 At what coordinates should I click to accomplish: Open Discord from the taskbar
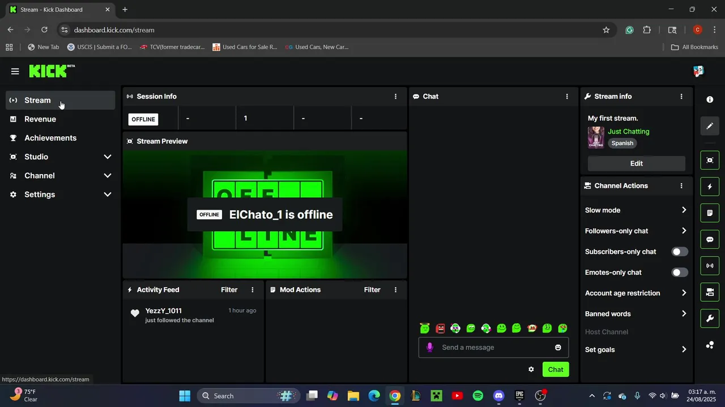[x=498, y=396]
